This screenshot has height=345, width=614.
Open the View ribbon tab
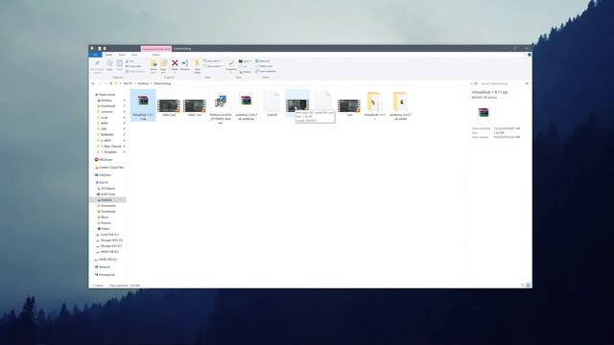point(134,55)
